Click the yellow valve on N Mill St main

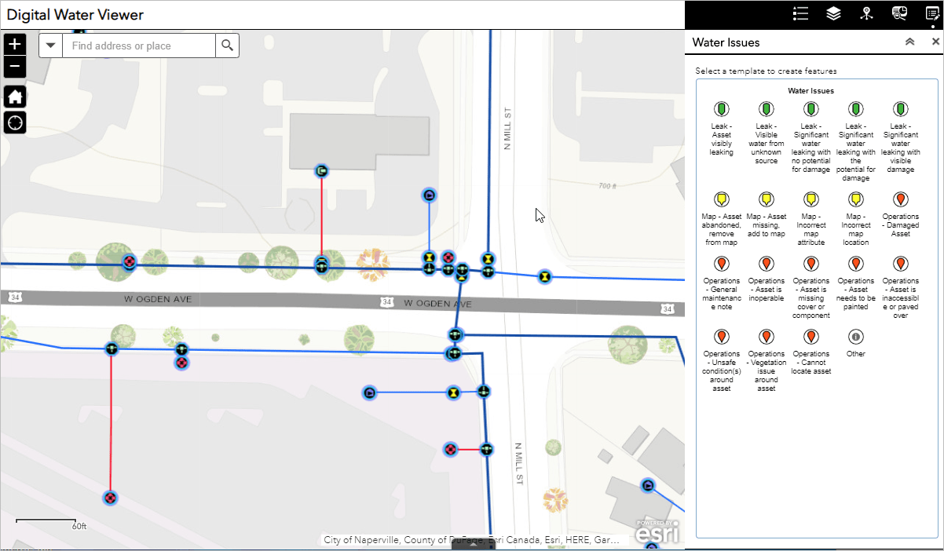click(488, 258)
